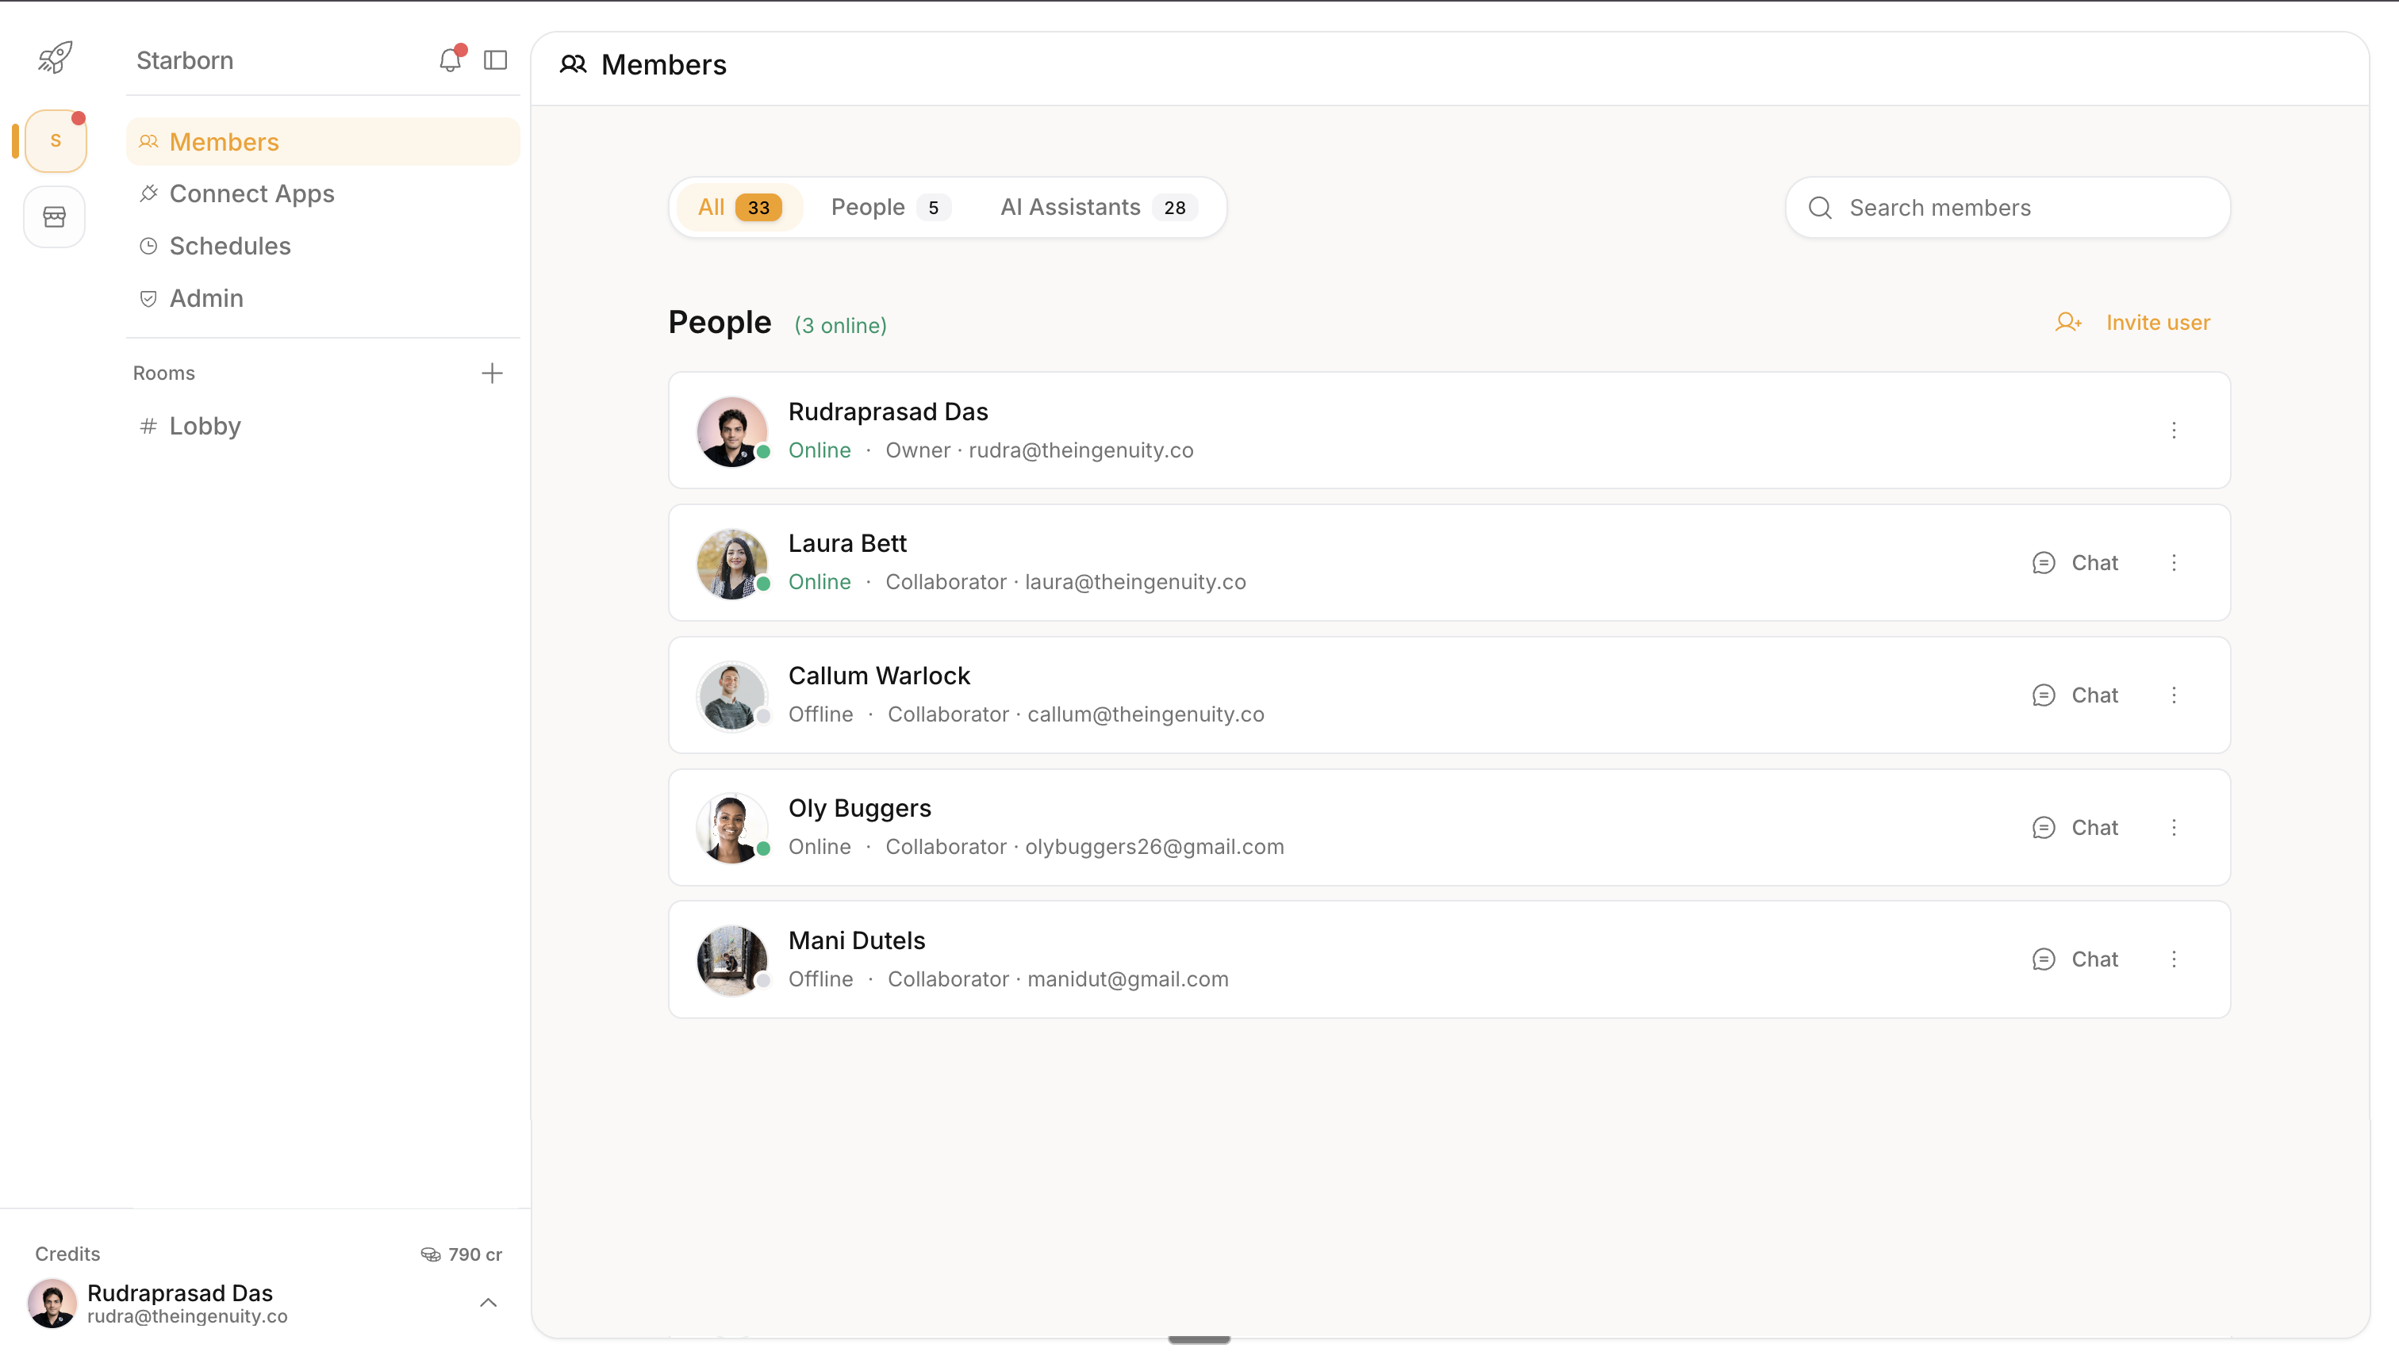Open the notifications bell
Viewport: 2399px width, 1367px height.
click(x=450, y=60)
